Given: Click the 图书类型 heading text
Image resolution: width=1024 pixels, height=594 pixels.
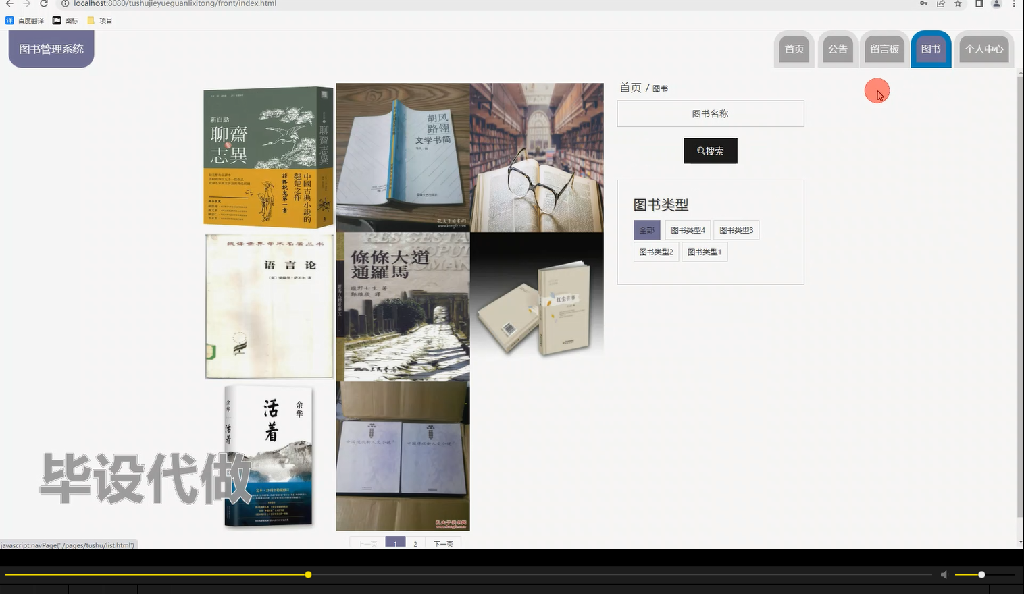Looking at the screenshot, I should [x=661, y=205].
